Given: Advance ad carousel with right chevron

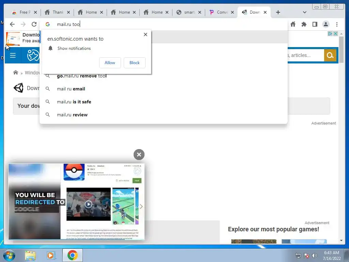Looking at the screenshot, I should (x=141, y=206).
